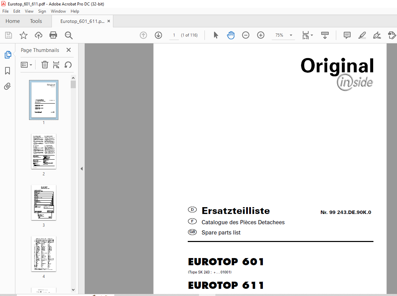
Task: Click 'Catalogue des Pièces Detachees' text
Action: point(243,222)
